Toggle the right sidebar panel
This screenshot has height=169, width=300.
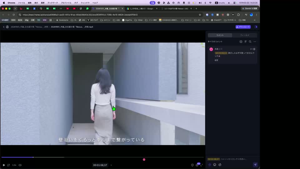(x=256, y=27)
